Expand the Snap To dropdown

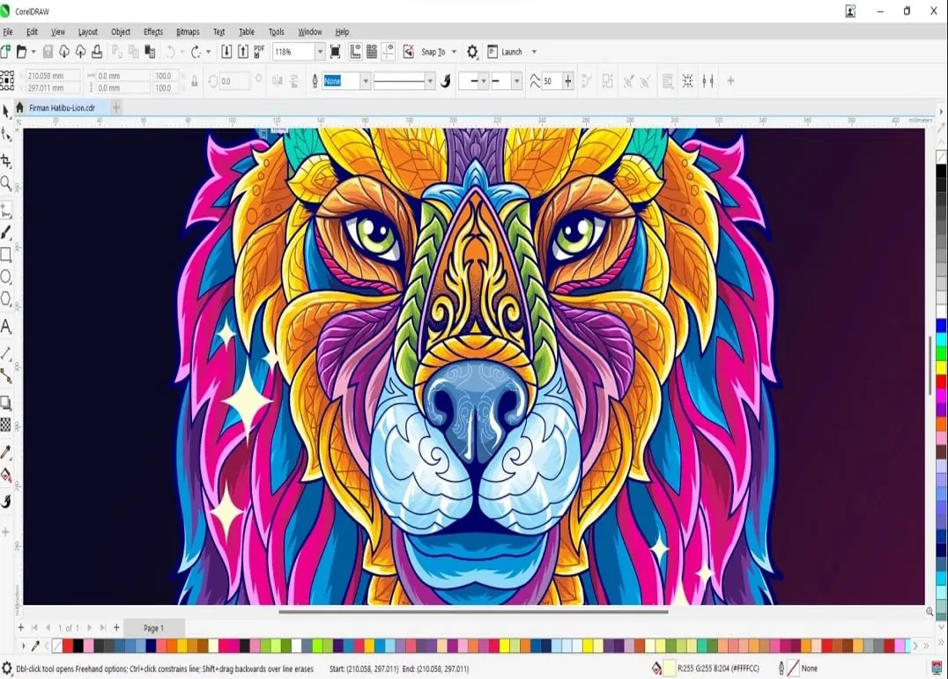(454, 52)
